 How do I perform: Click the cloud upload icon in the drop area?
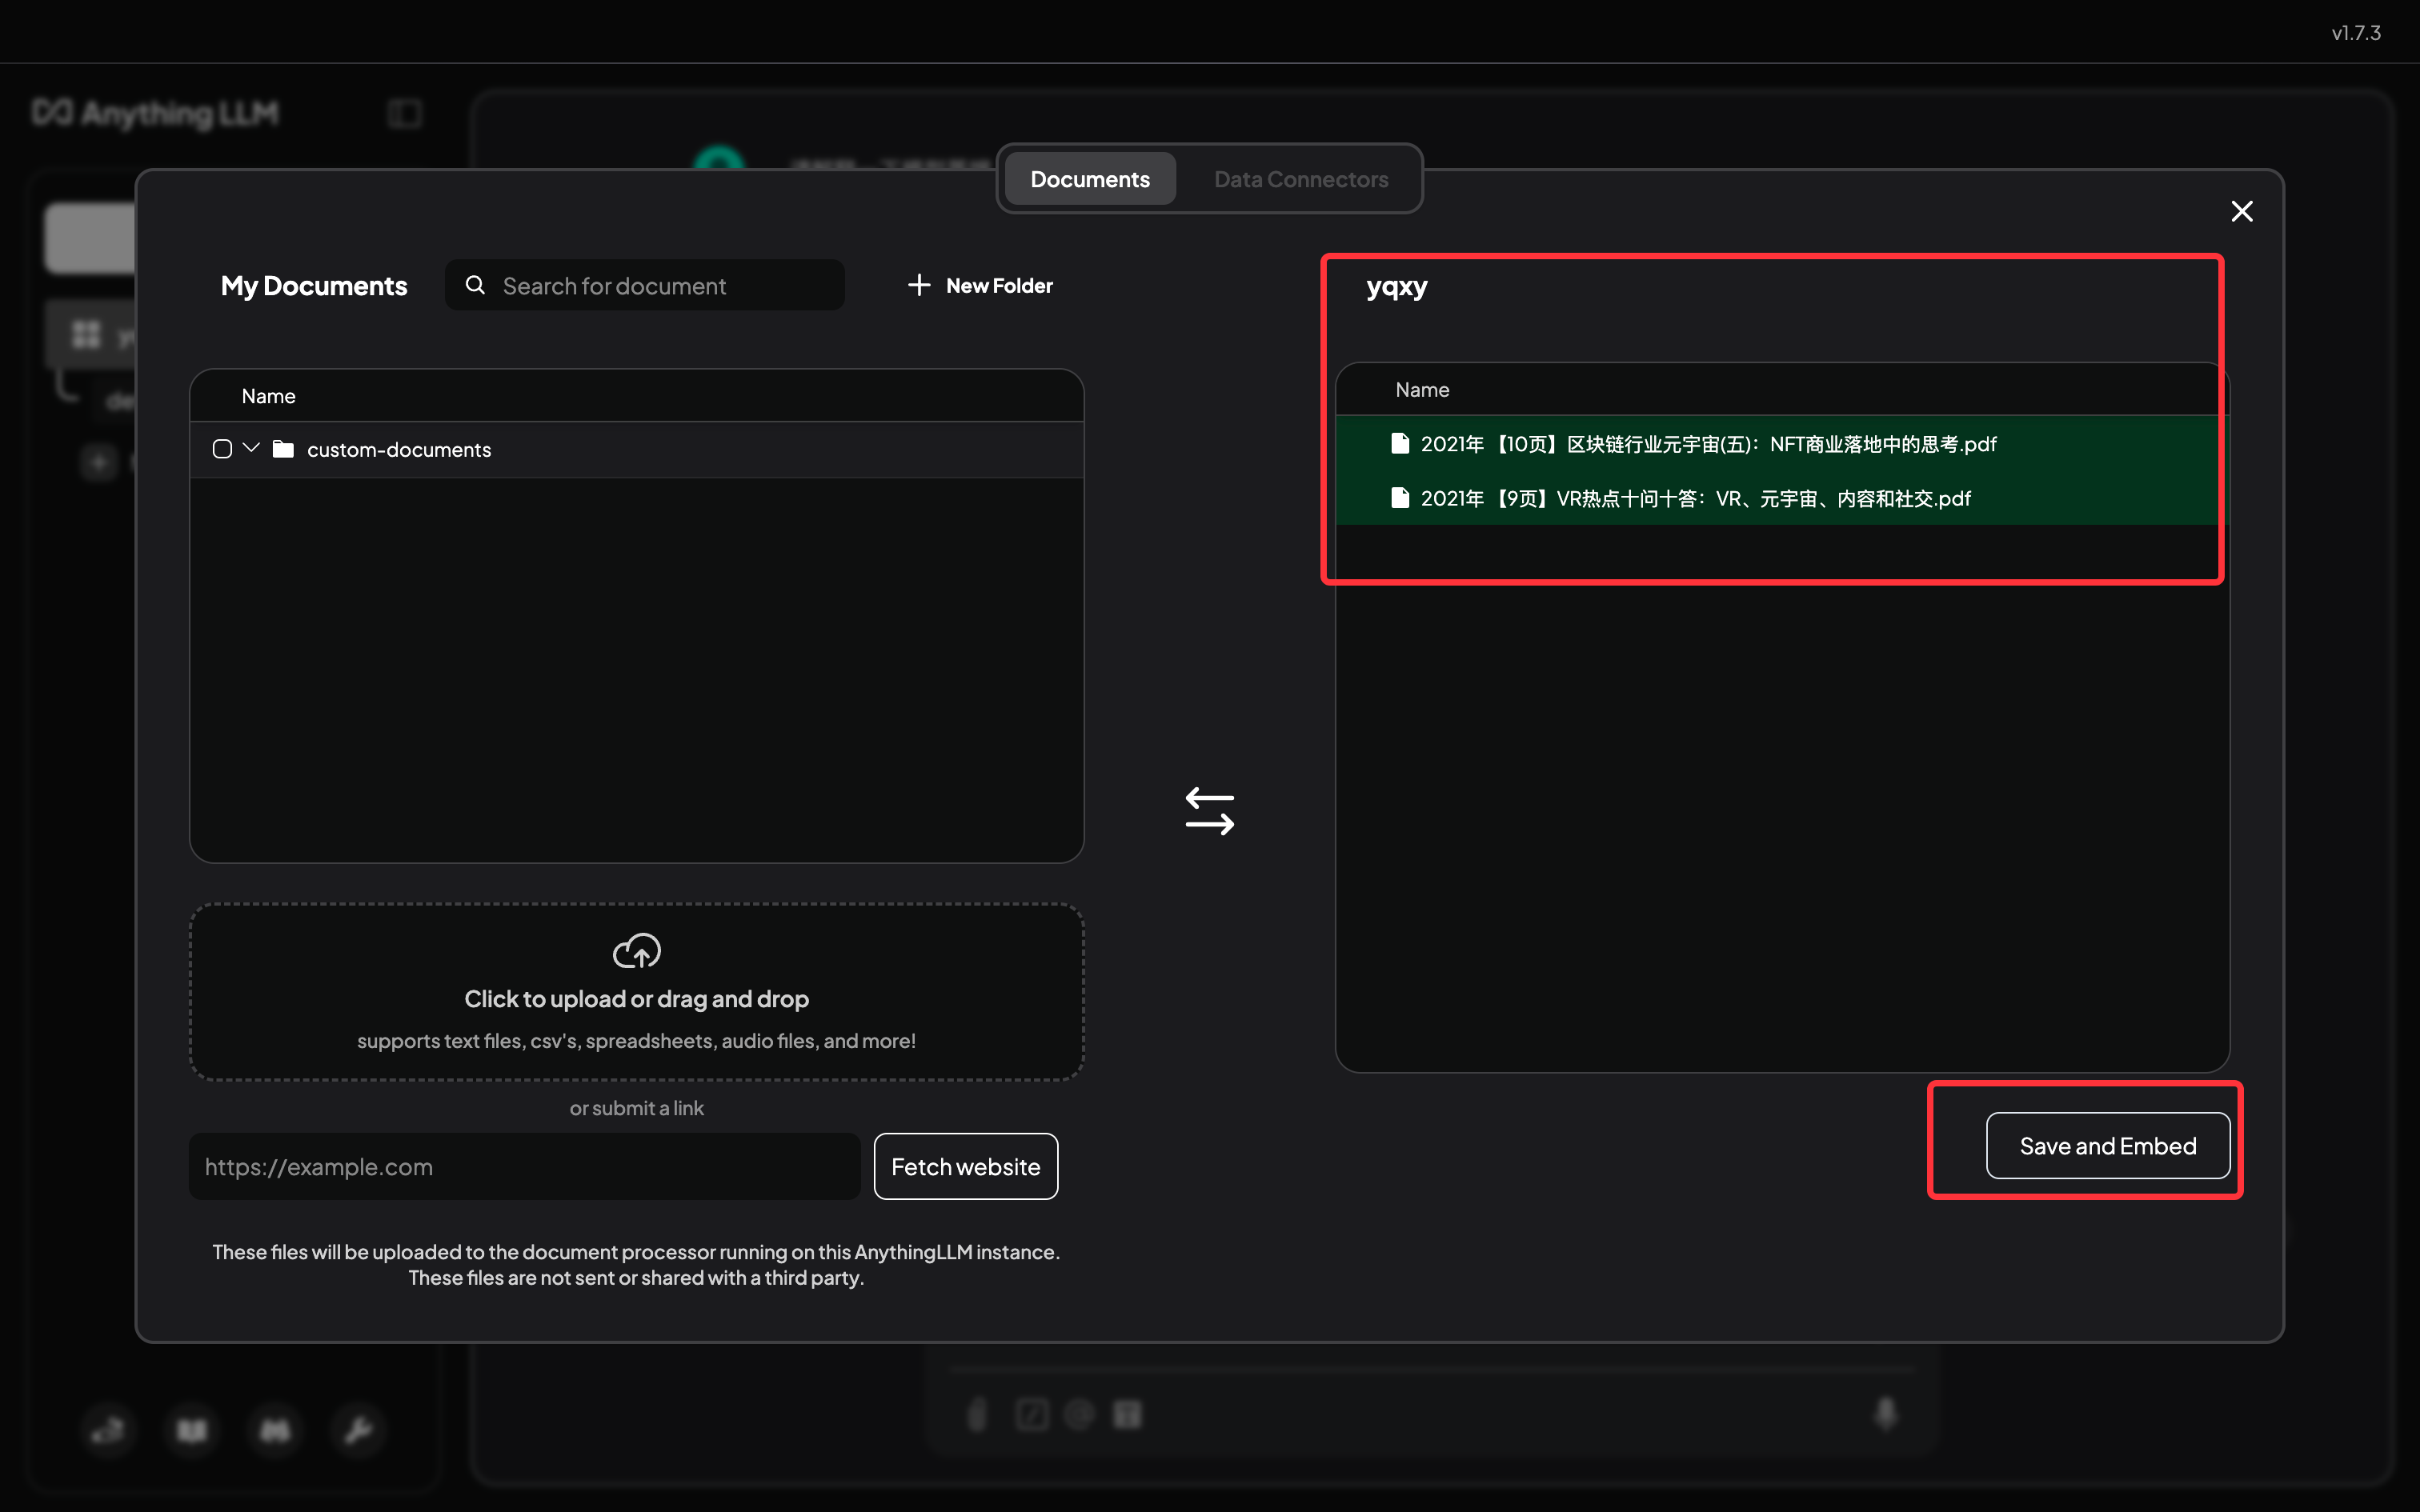(x=636, y=951)
